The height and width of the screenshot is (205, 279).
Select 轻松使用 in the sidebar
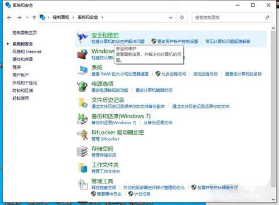[x=21, y=98]
